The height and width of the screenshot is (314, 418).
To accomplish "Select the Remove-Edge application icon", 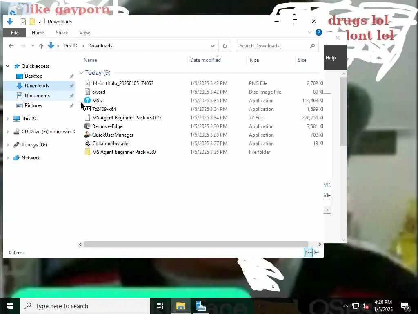I will 87,126.
